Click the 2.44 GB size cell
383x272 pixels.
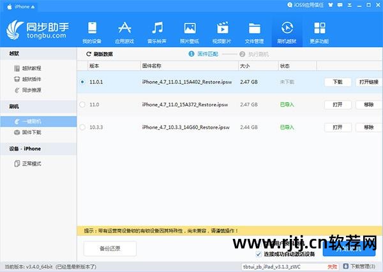(249, 127)
